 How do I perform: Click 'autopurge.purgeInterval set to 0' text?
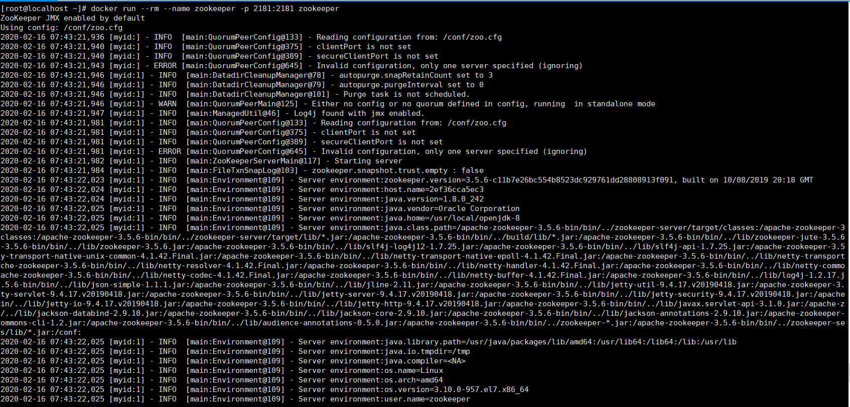click(x=411, y=85)
